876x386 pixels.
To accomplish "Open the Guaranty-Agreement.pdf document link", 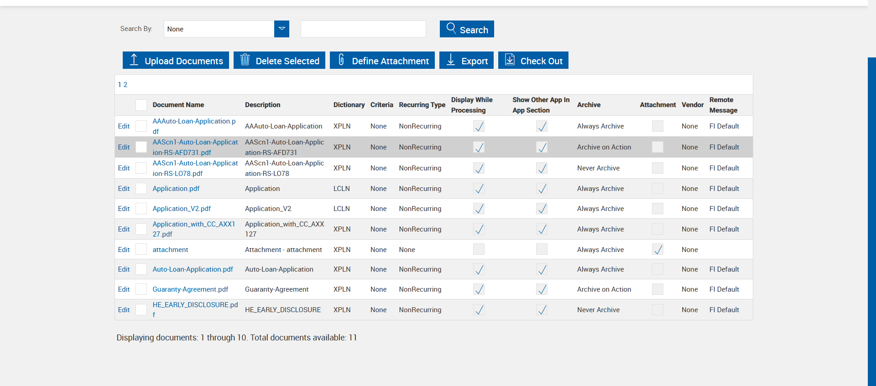I will [x=190, y=289].
